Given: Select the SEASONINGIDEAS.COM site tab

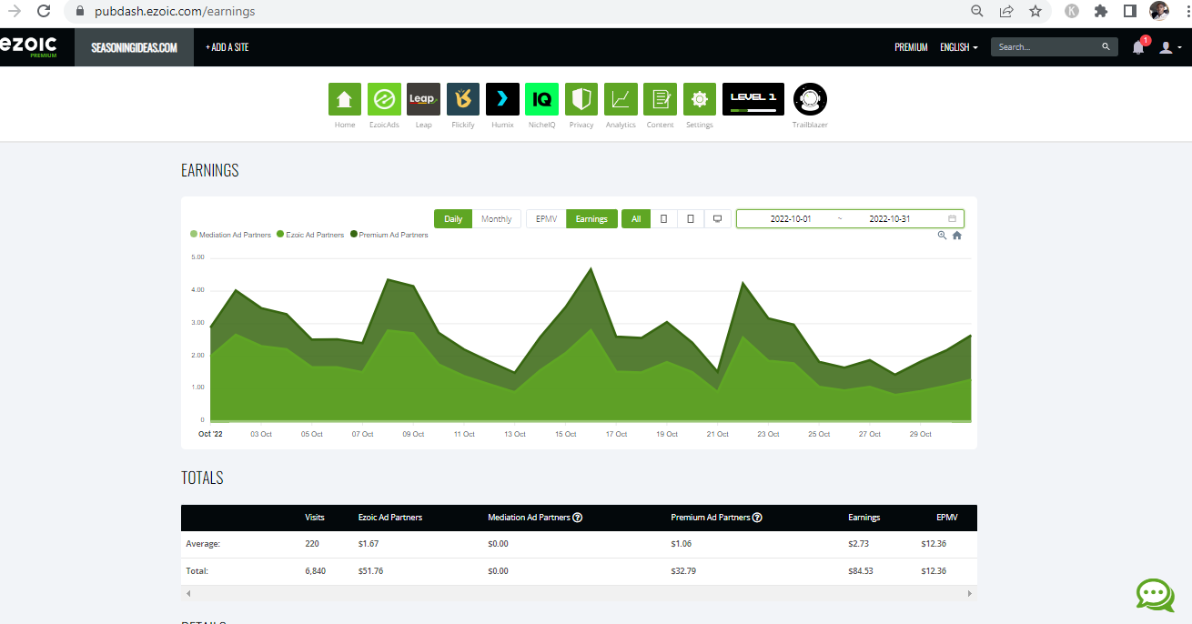Looking at the screenshot, I should (x=135, y=47).
